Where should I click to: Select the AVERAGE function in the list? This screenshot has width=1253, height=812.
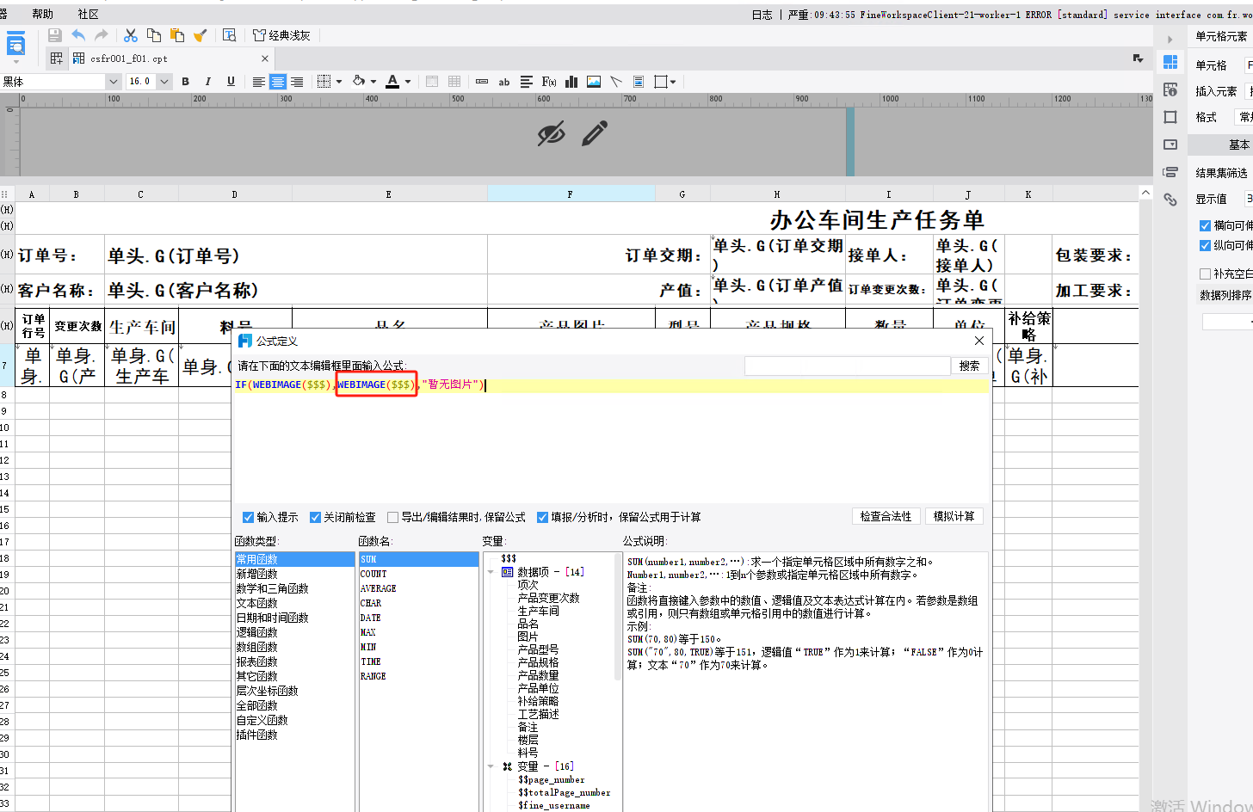coord(379,588)
